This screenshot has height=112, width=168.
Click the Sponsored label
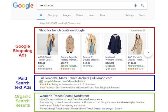coord(137,31)
